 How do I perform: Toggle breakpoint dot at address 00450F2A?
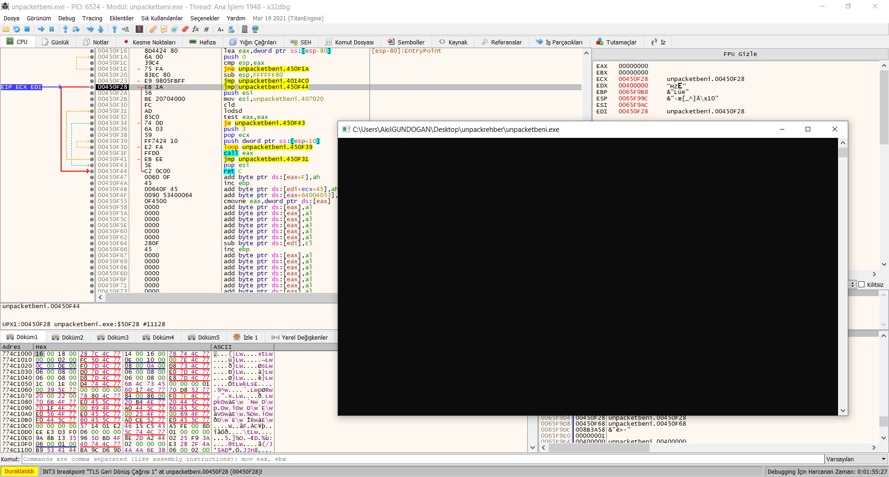[92, 93]
